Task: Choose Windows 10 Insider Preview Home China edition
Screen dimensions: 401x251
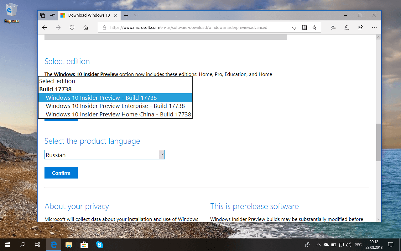Action: coord(118,114)
